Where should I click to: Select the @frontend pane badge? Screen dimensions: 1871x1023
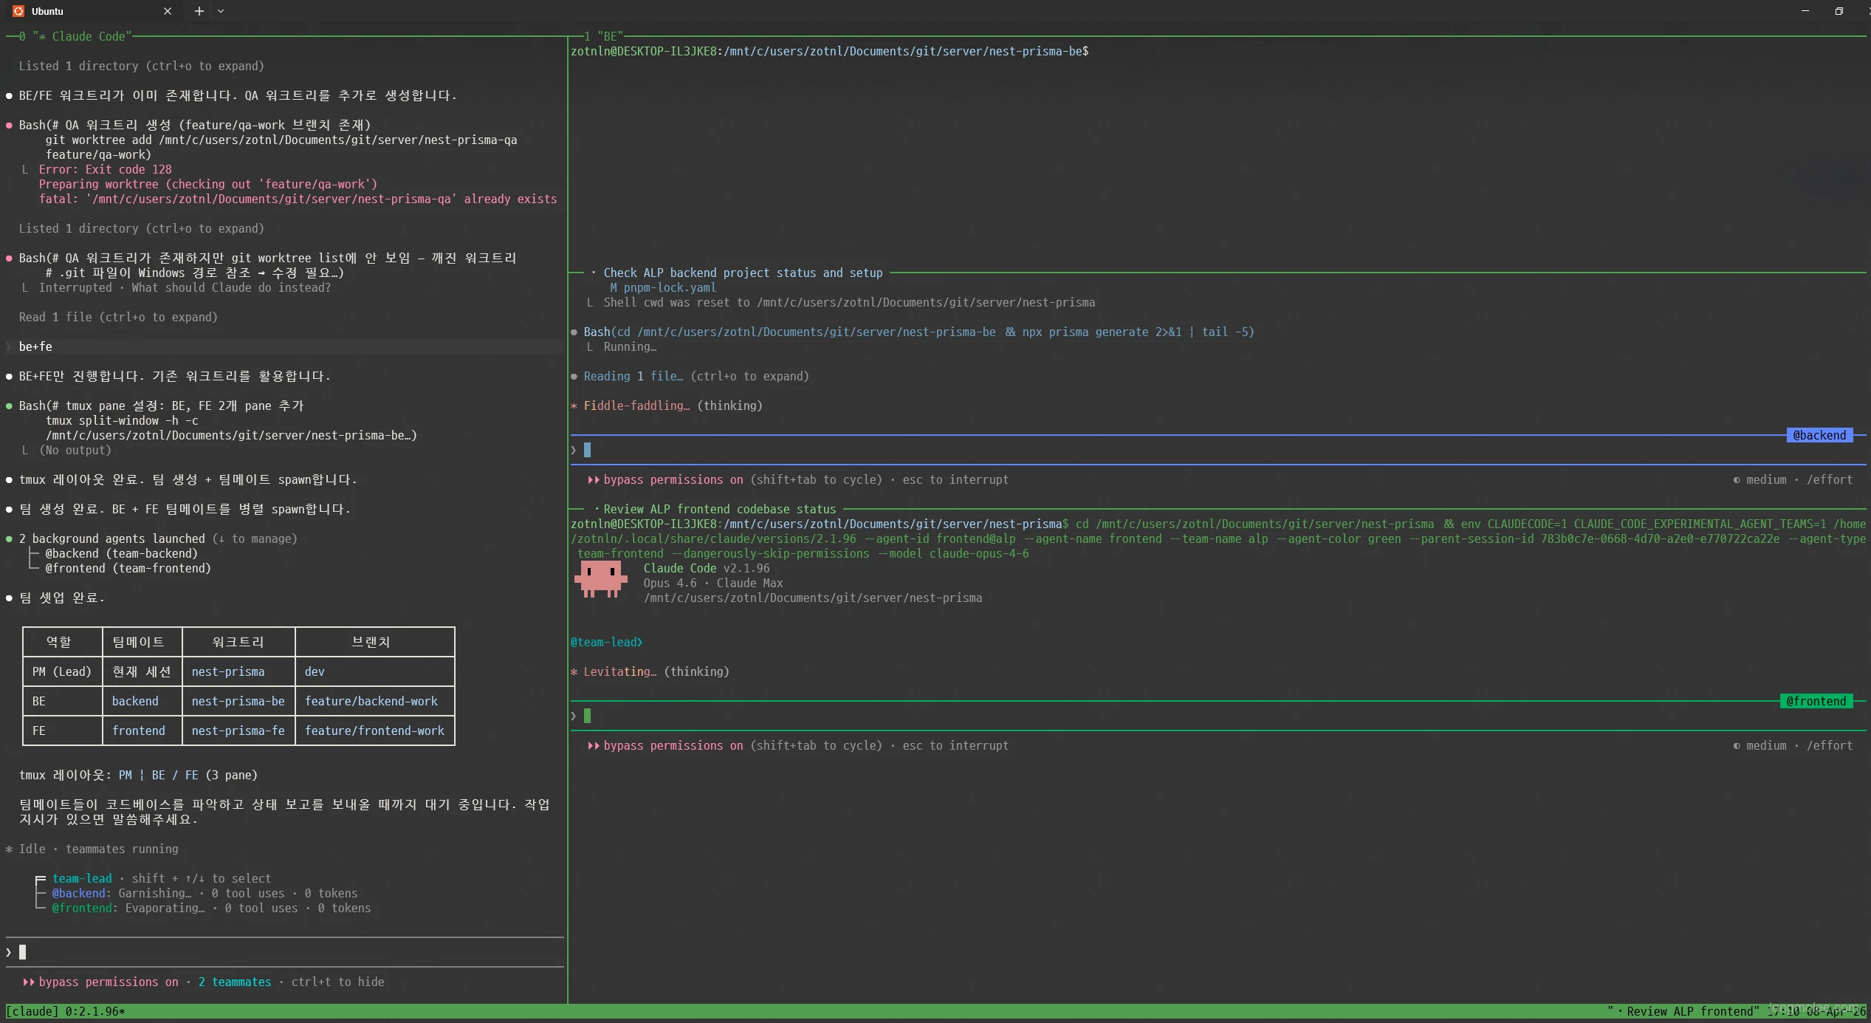[x=1816, y=700]
